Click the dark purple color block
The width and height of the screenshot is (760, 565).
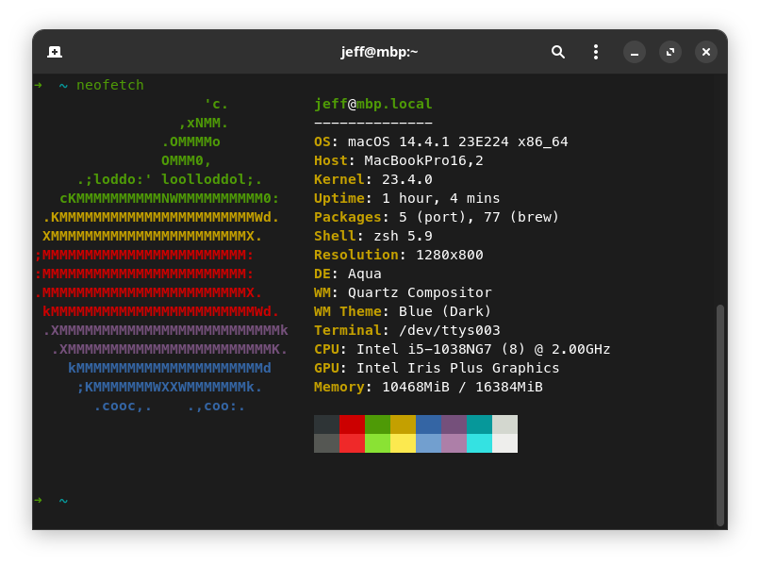[x=454, y=424]
